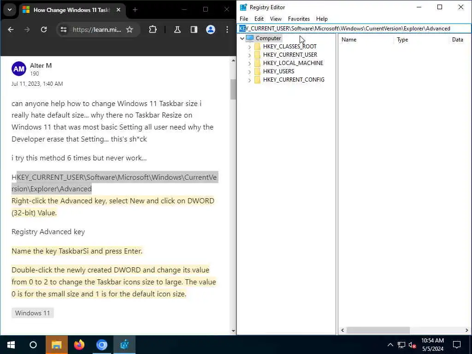Bookmark this page with the star icon
The width and height of the screenshot is (472, 354).
click(130, 29)
